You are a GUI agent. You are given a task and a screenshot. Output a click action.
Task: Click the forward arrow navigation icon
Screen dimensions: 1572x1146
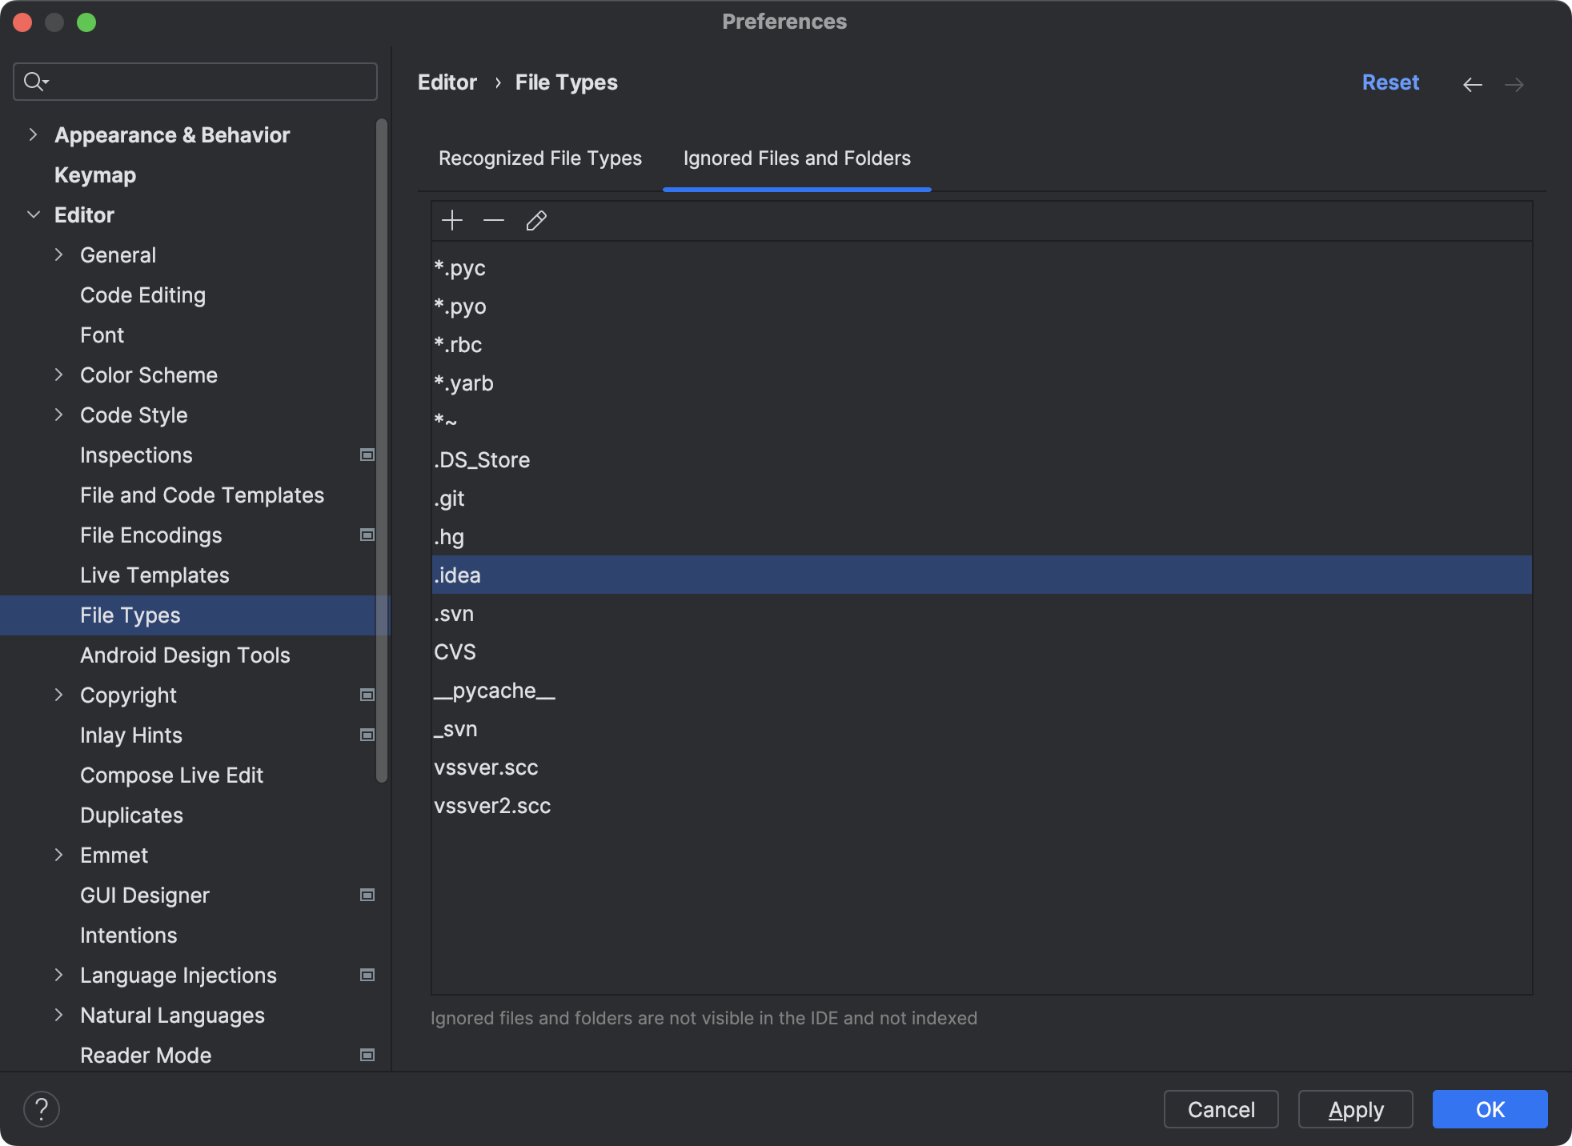click(x=1514, y=84)
